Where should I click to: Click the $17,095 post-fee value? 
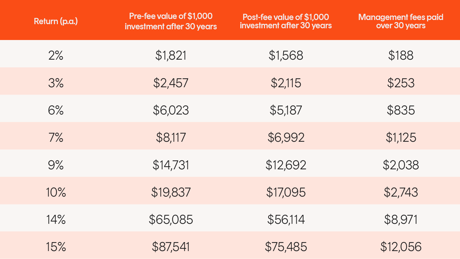point(286,192)
